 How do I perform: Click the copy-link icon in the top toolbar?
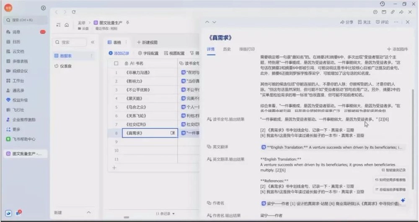tap(393, 12)
